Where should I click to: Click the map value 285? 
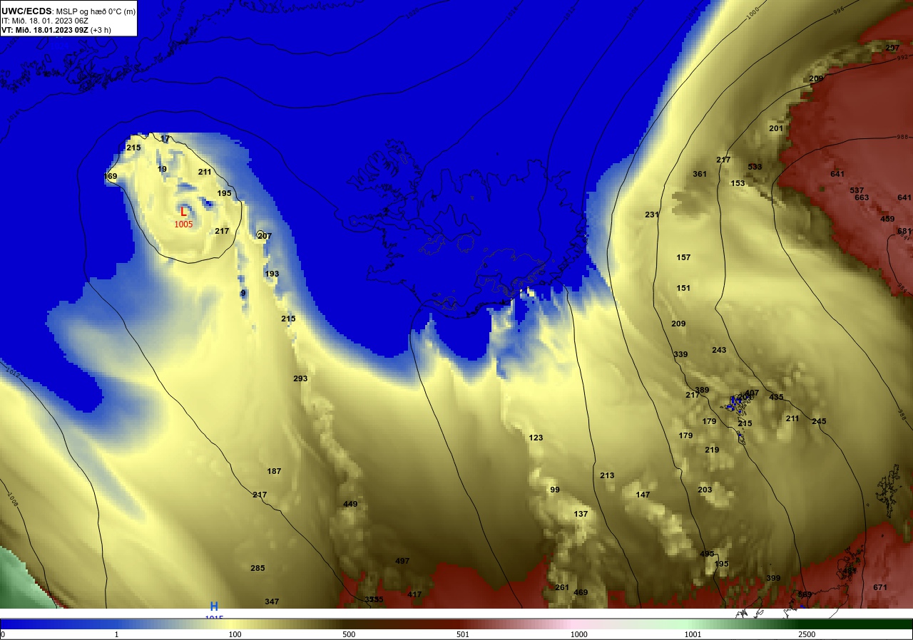(x=257, y=569)
